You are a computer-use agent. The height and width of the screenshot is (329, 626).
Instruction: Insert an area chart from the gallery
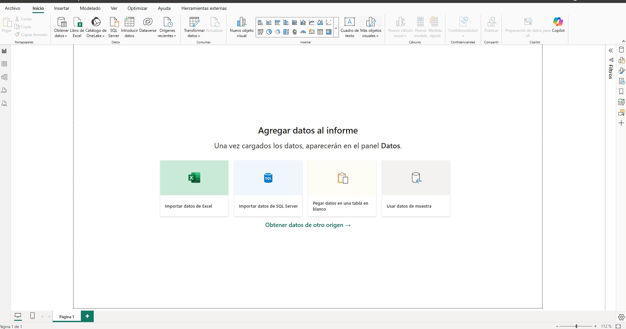(320, 23)
